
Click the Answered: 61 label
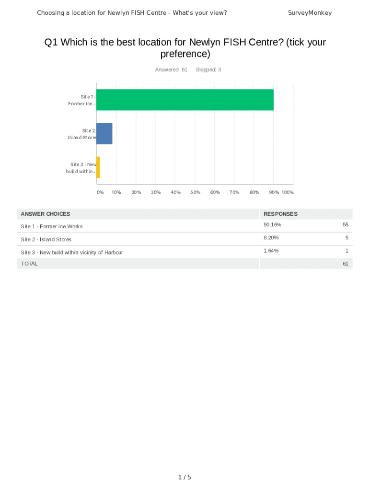pos(171,70)
